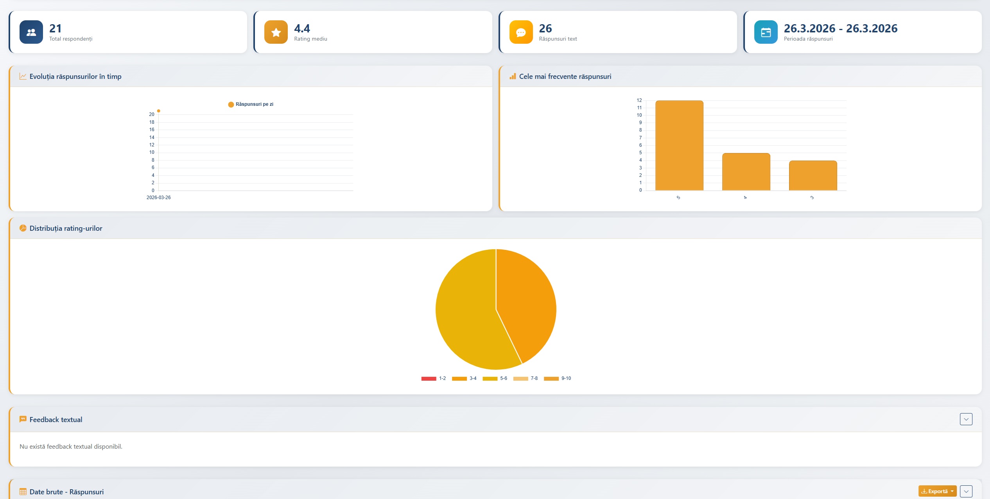
Task: Click the bar chart icon beside Cele mai frecvente
Action: click(513, 77)
